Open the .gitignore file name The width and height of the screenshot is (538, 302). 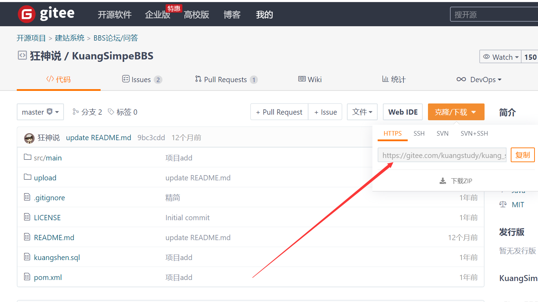point(49,197)
